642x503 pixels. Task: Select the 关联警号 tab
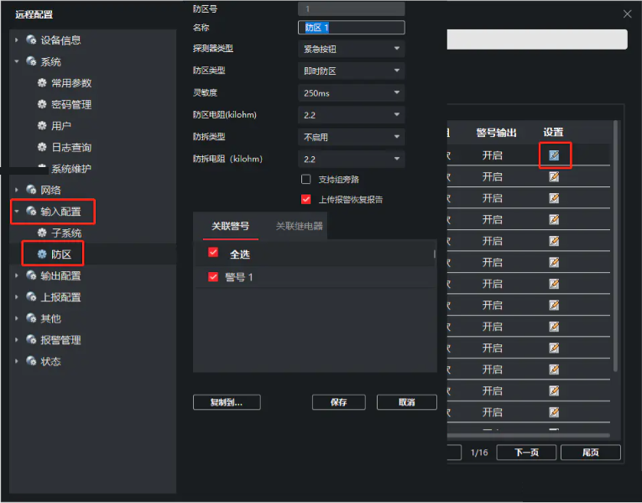pos(230,226)
